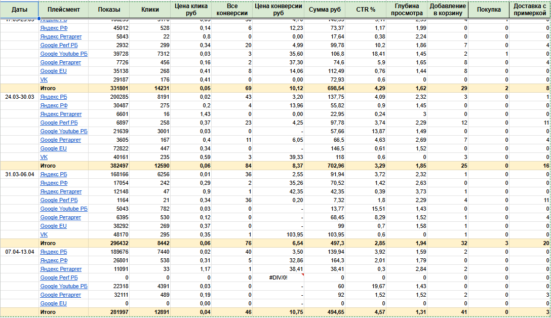Click the conversion price cell 42,35

pos(279,191)
